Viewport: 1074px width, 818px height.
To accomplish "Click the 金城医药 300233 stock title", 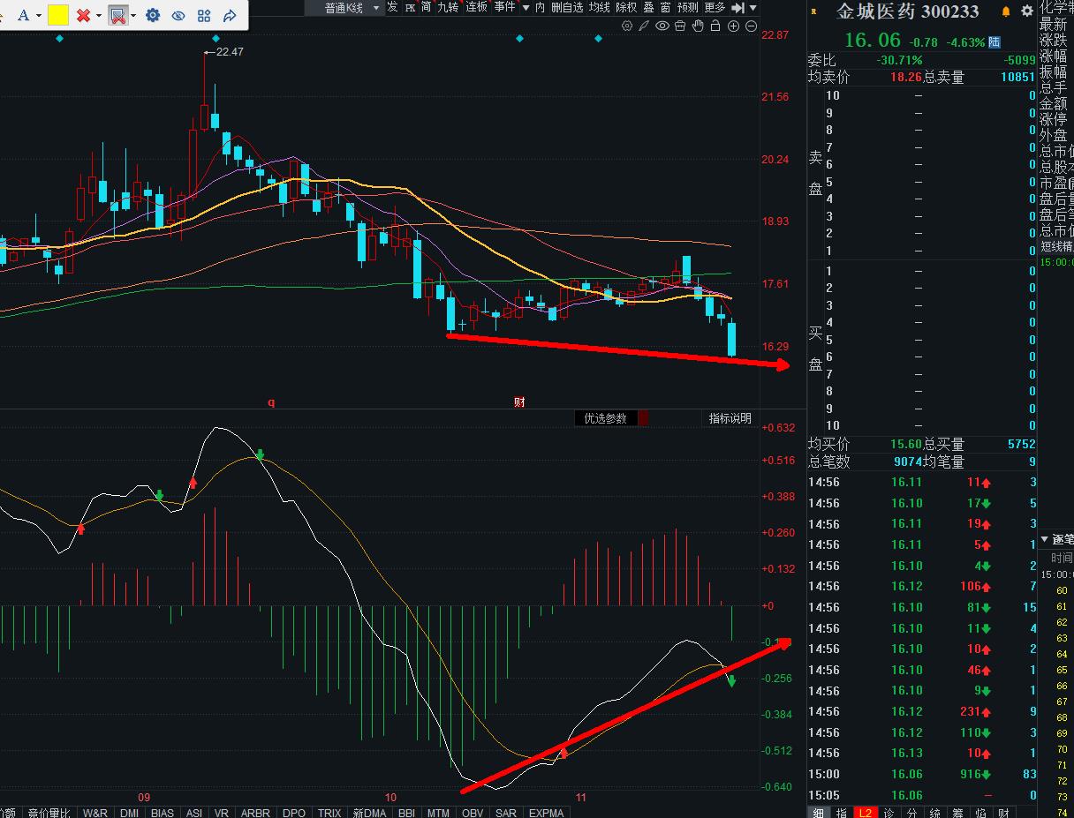I will click(908, 12).
